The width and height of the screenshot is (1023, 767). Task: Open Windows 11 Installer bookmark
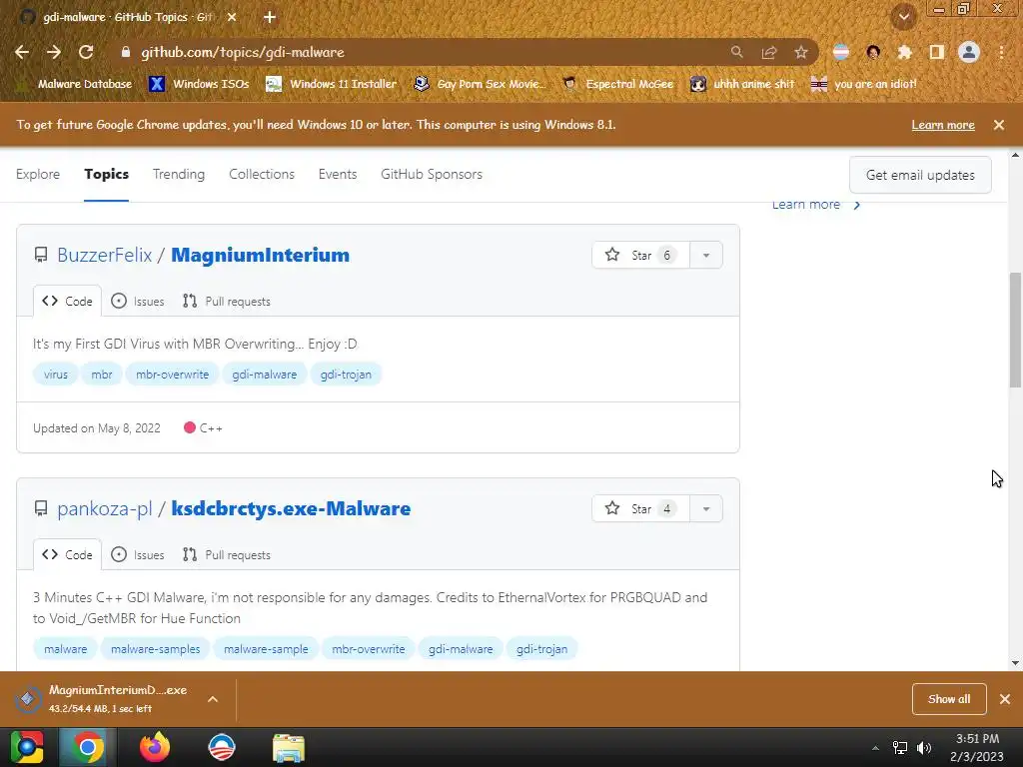[332, 84]
